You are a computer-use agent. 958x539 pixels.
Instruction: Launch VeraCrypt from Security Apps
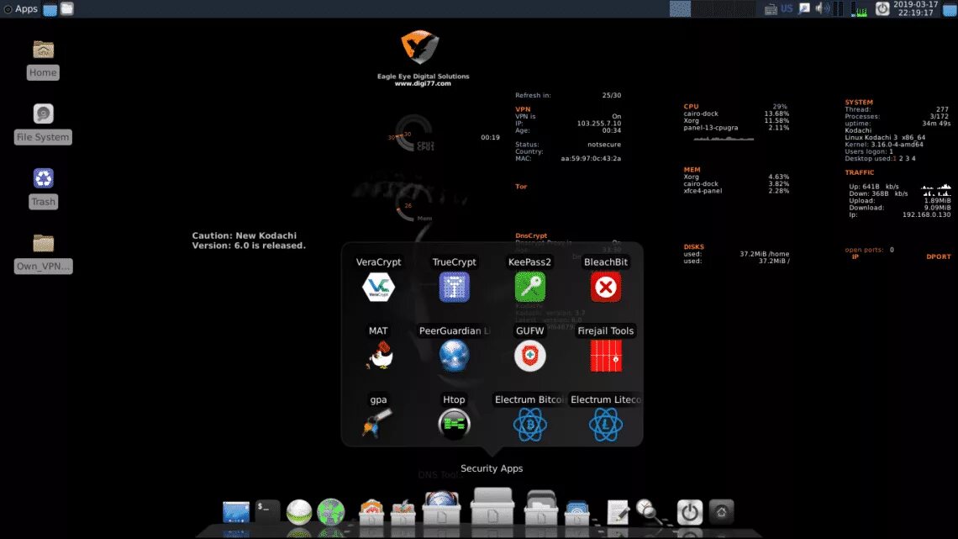(x=378, y=287)
